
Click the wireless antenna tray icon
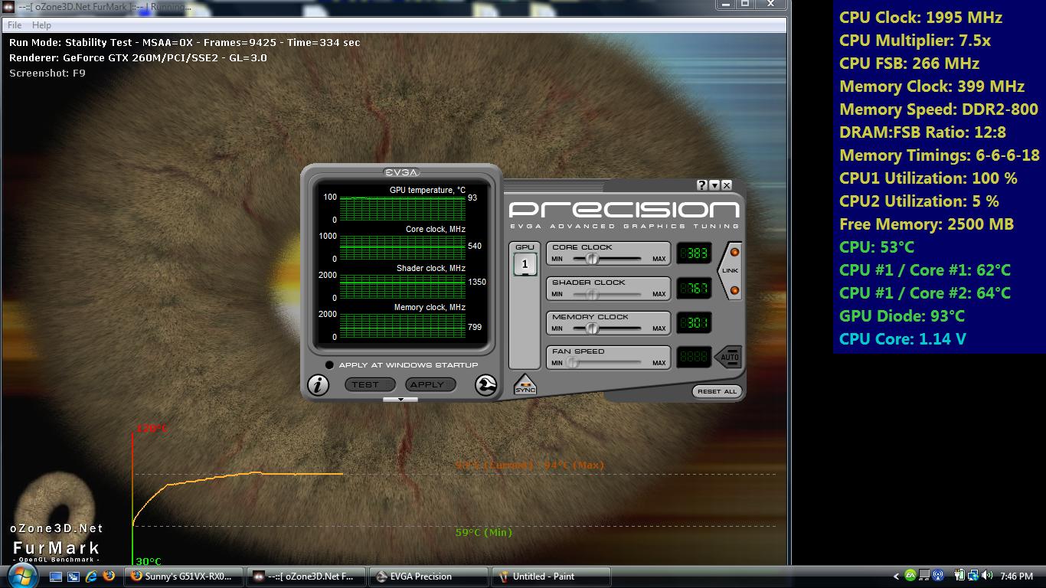tap(939, 576)
